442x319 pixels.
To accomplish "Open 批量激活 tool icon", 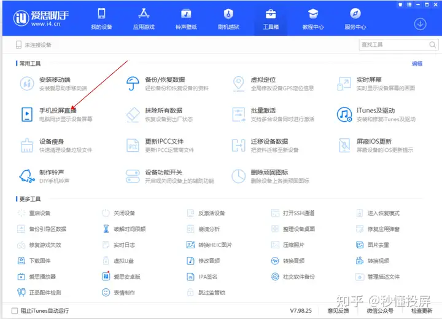I will click(238, 114).
